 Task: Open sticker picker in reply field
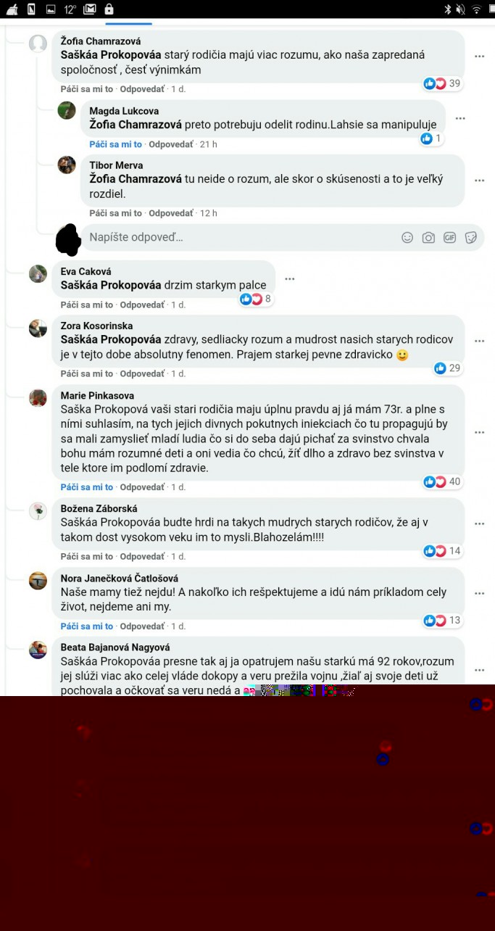(x=470, y=237)
